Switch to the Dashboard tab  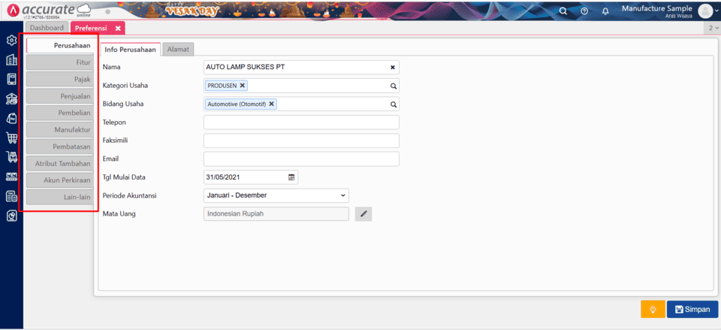[47, 28]
